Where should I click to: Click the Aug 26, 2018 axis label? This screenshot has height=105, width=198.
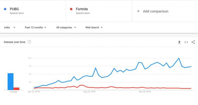tap(89, 92)
